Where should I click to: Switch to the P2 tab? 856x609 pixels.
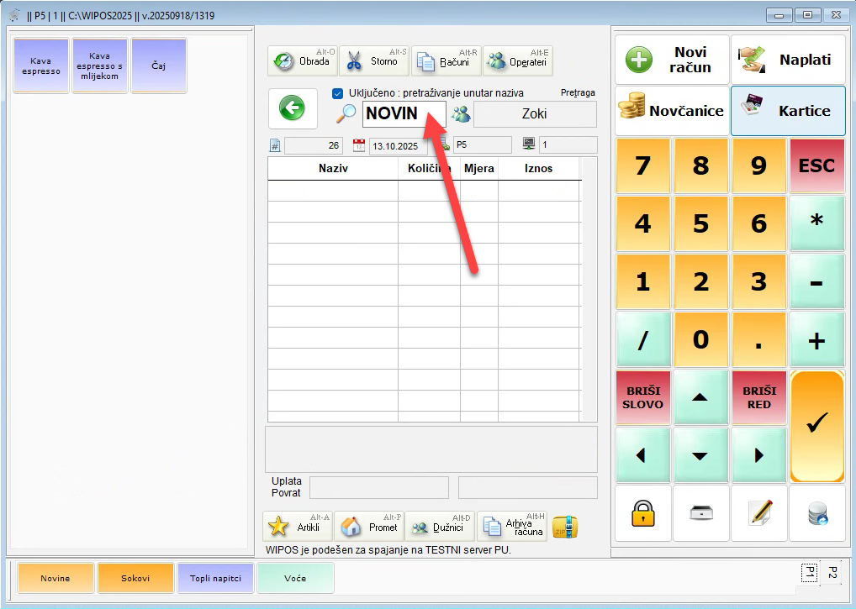click(x=832, y=572)
